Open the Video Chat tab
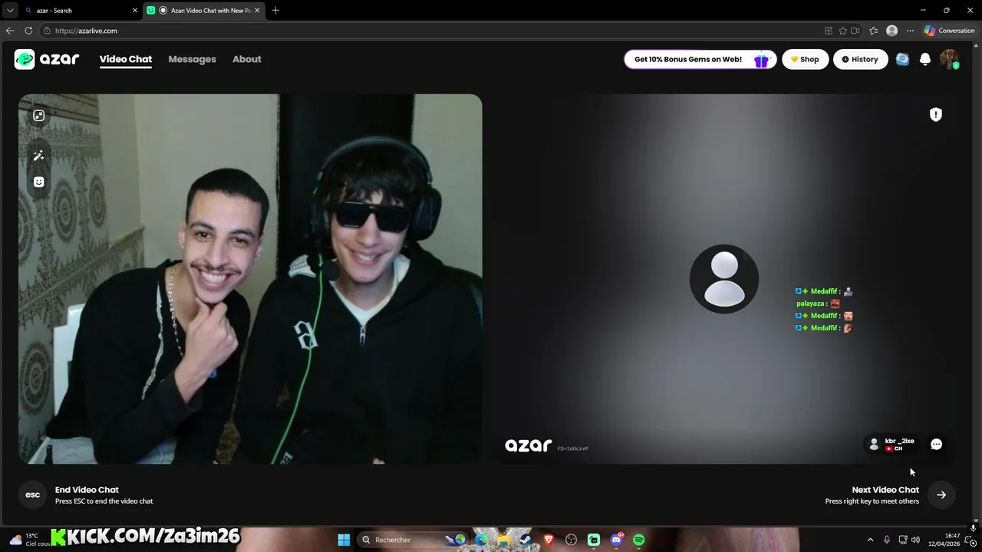This screenshot has height=552, width=982. [x=126, y=59]
